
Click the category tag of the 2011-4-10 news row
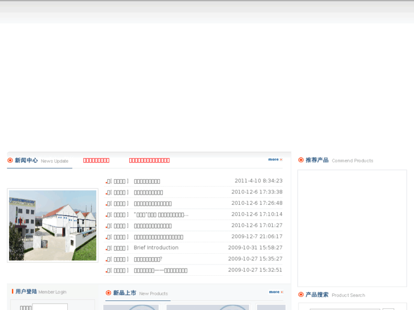(x=119, y=181)
